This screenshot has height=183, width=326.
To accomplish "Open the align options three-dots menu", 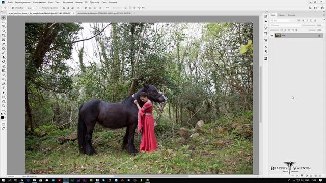I will [x=107, y=8].
